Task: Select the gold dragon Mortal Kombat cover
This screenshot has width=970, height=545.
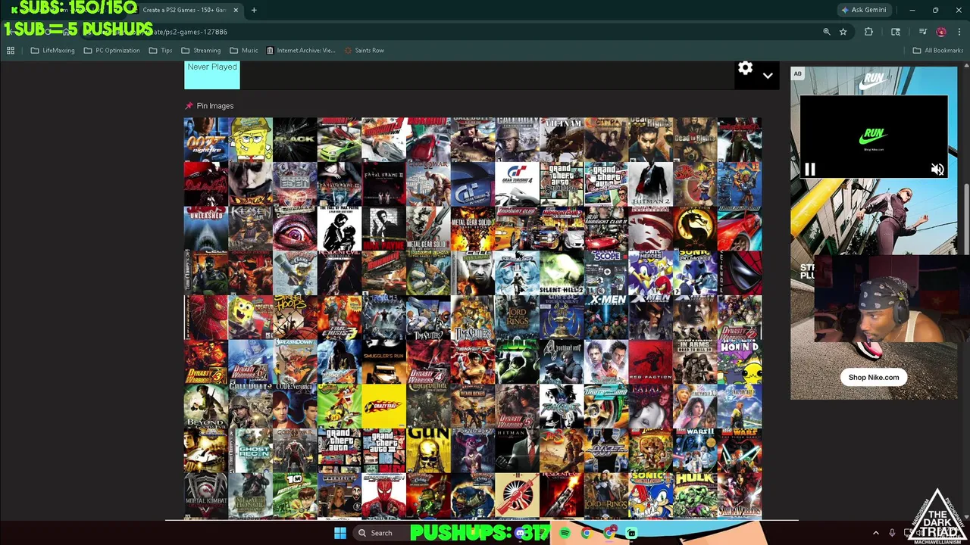Action: [696, 229]
